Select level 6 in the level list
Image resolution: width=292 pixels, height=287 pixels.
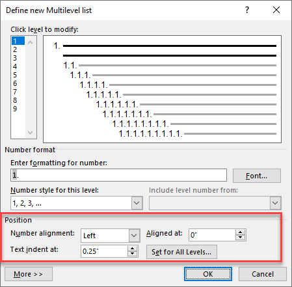(18, 83)
